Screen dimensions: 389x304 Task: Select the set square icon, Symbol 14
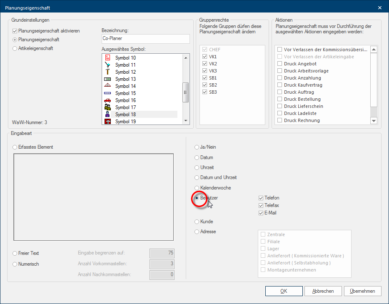(x=107, y=86)
